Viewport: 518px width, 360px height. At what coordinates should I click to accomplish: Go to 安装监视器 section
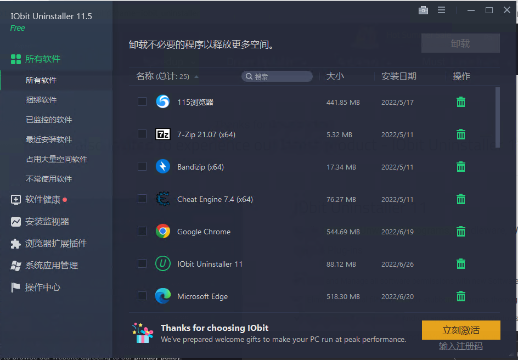[47, 222]
